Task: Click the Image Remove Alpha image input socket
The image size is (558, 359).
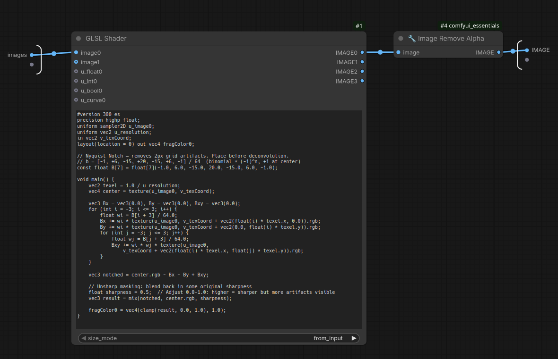Action: pyautogui.click(x=399, y=52)
